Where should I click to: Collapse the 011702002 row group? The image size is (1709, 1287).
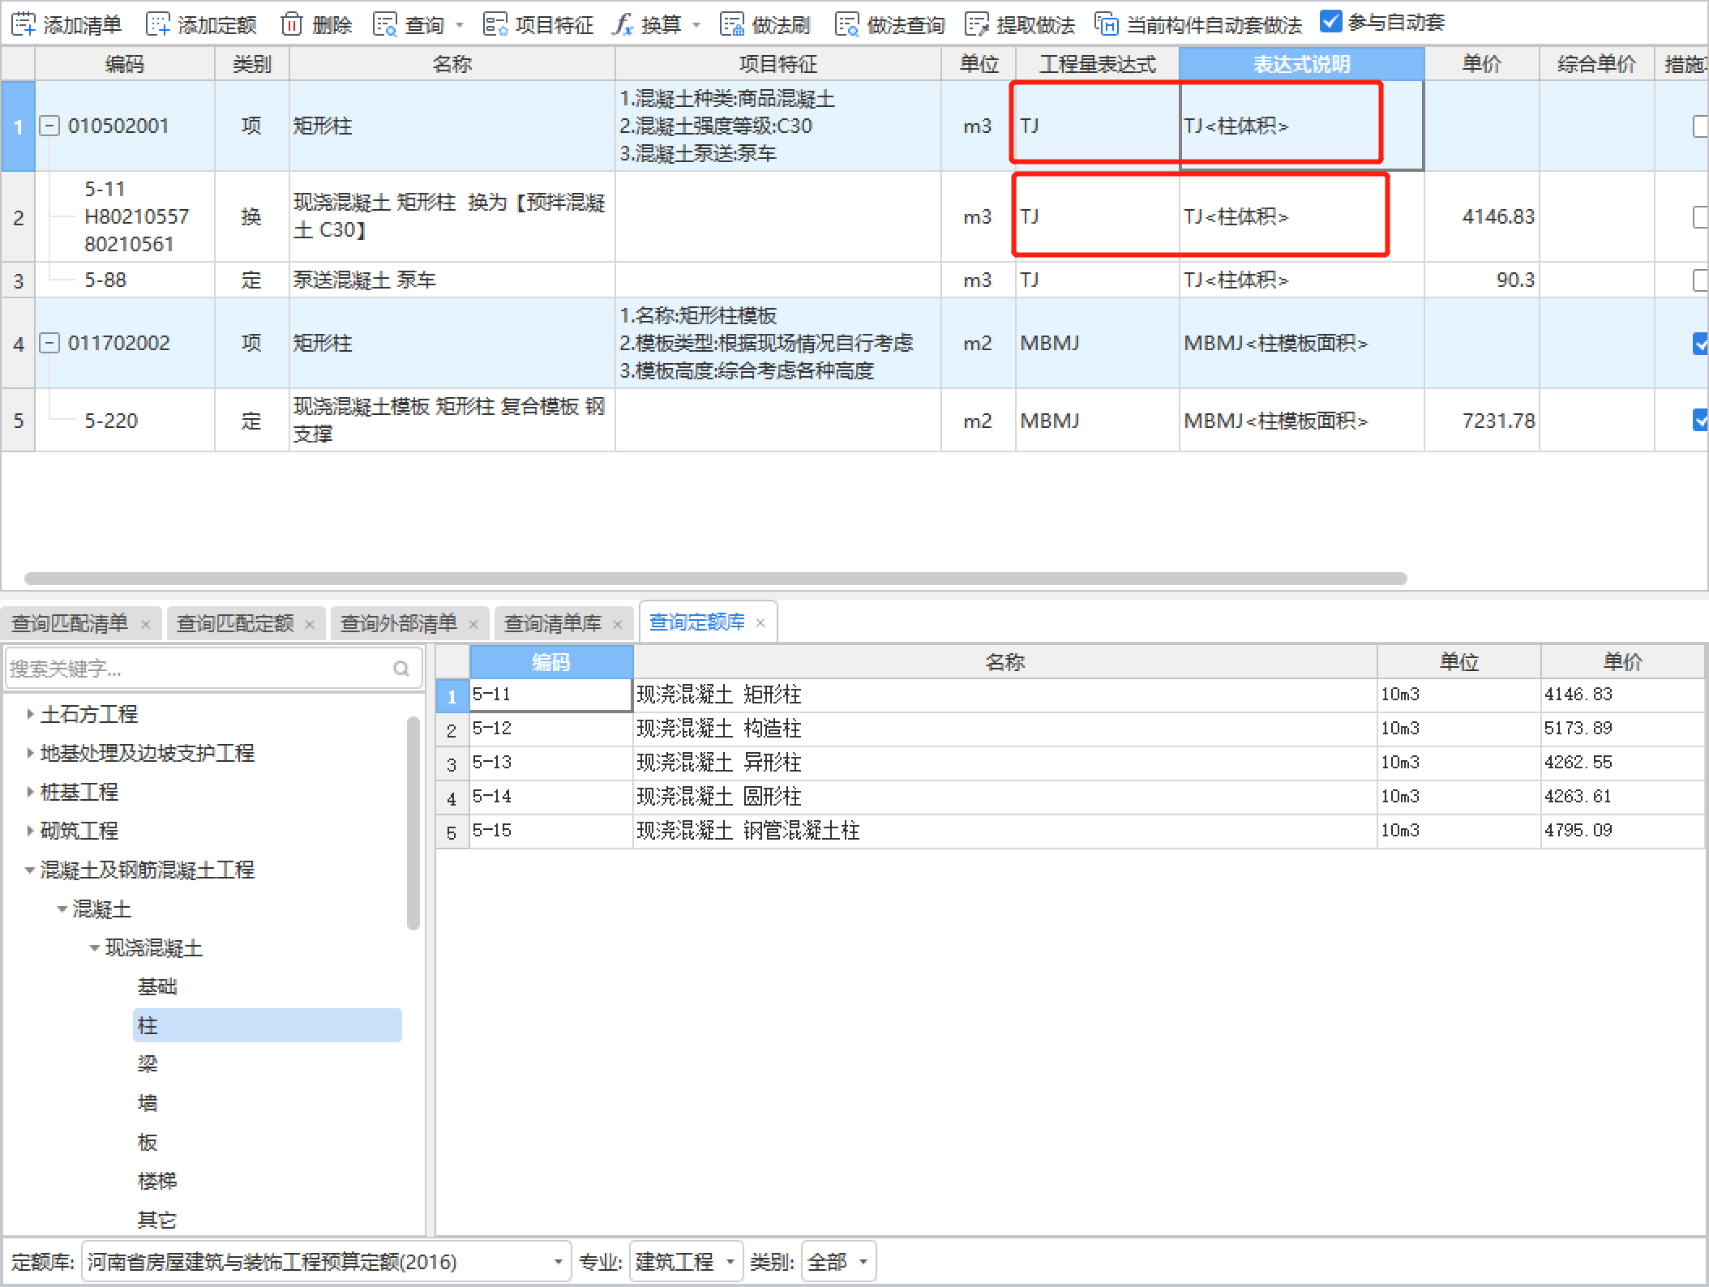coord(49,344)
